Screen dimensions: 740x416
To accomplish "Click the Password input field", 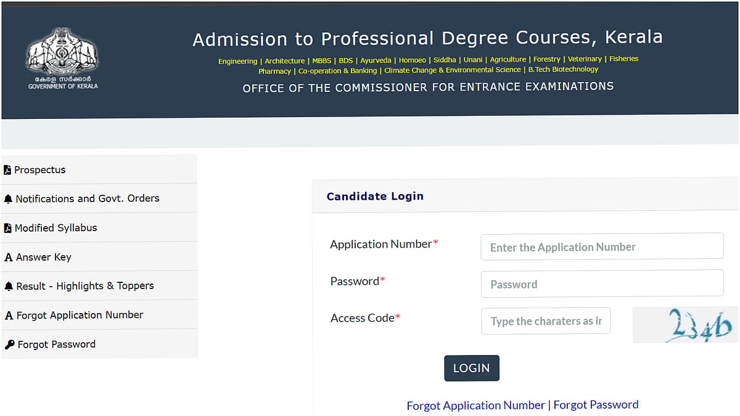I will coord(601,283).
